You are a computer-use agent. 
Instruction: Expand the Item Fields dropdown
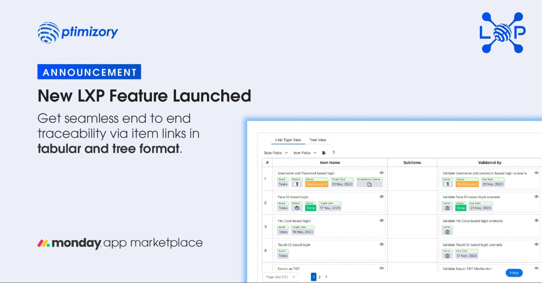(305, 153)
